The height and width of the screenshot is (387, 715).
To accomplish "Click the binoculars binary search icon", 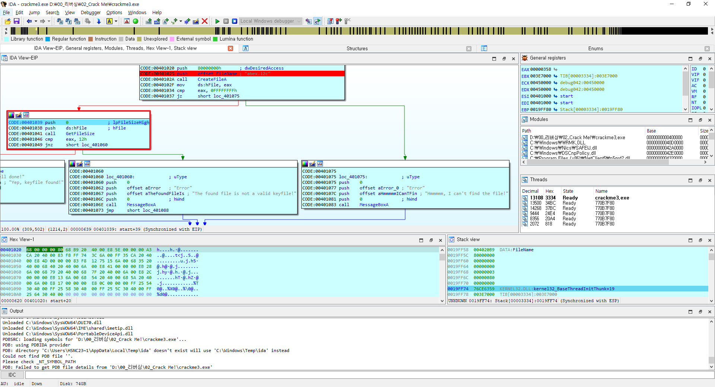I will coord(77,21).
